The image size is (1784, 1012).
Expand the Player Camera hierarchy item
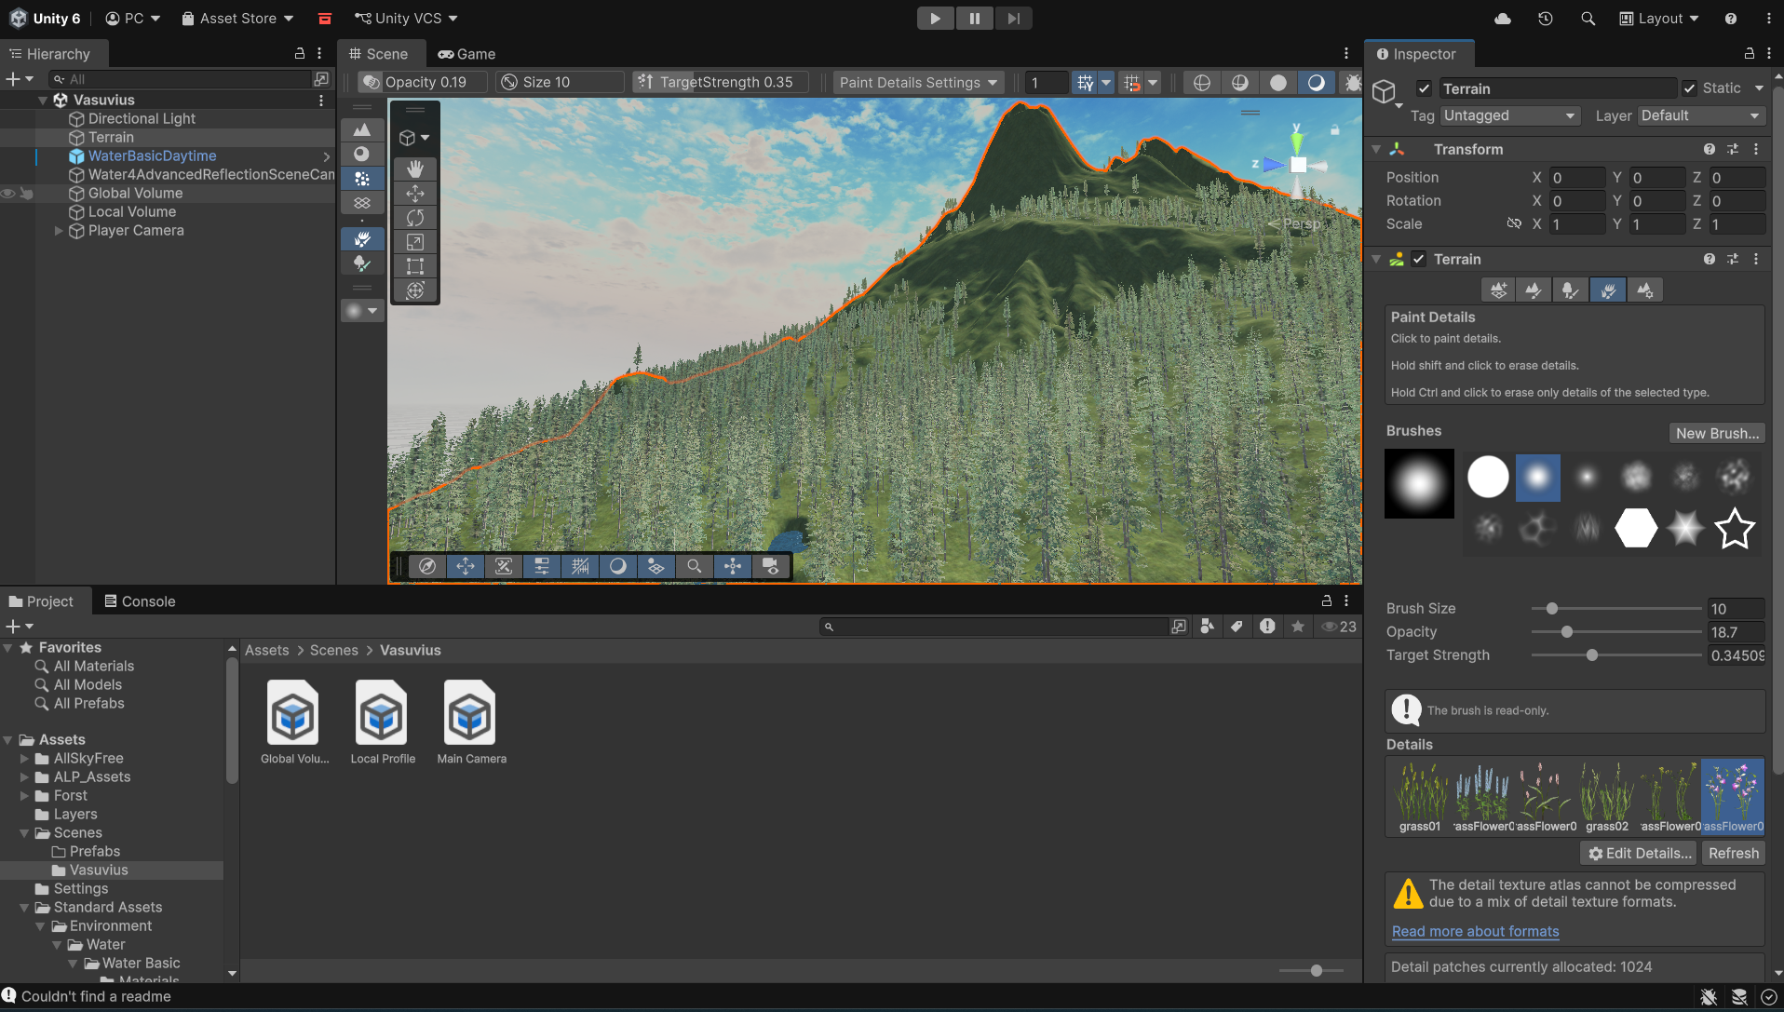59,231
